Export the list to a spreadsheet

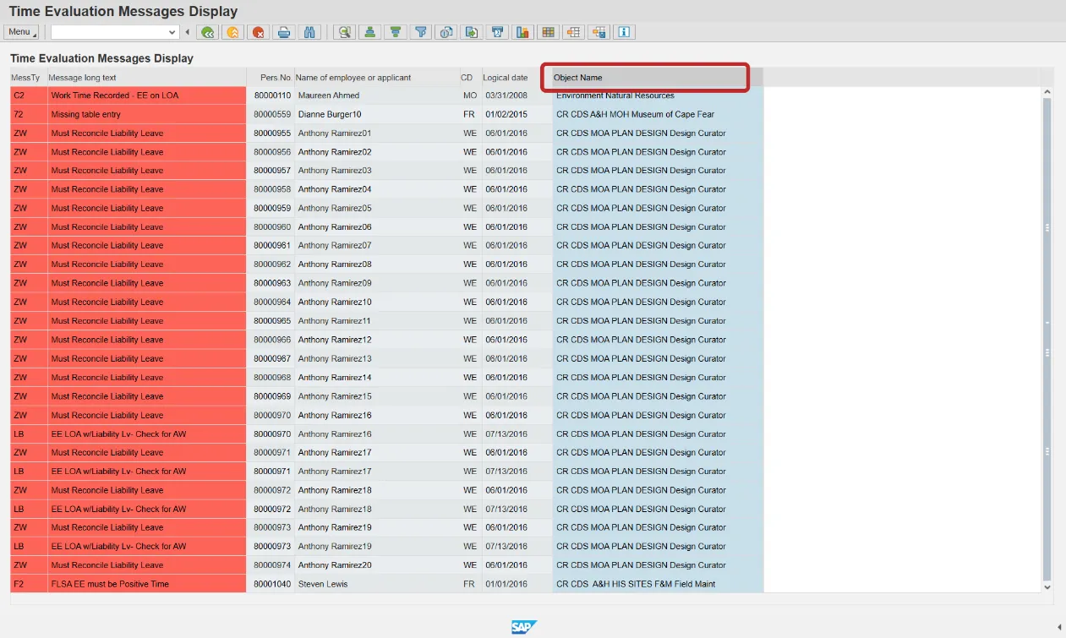click(472, 32)
